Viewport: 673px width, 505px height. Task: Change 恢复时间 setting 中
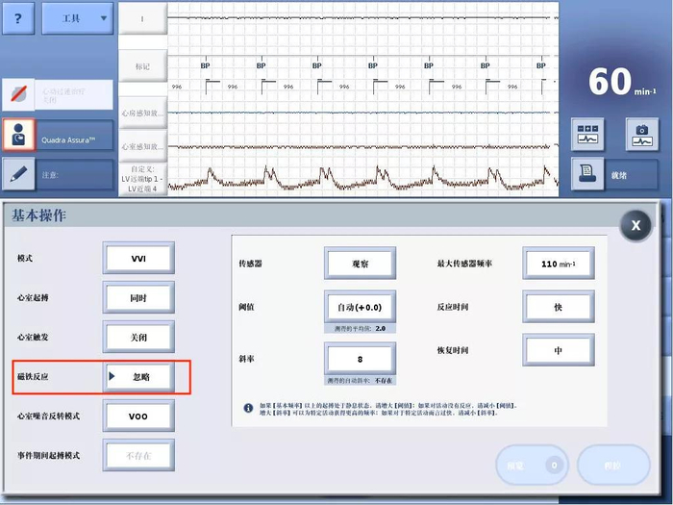559,350
